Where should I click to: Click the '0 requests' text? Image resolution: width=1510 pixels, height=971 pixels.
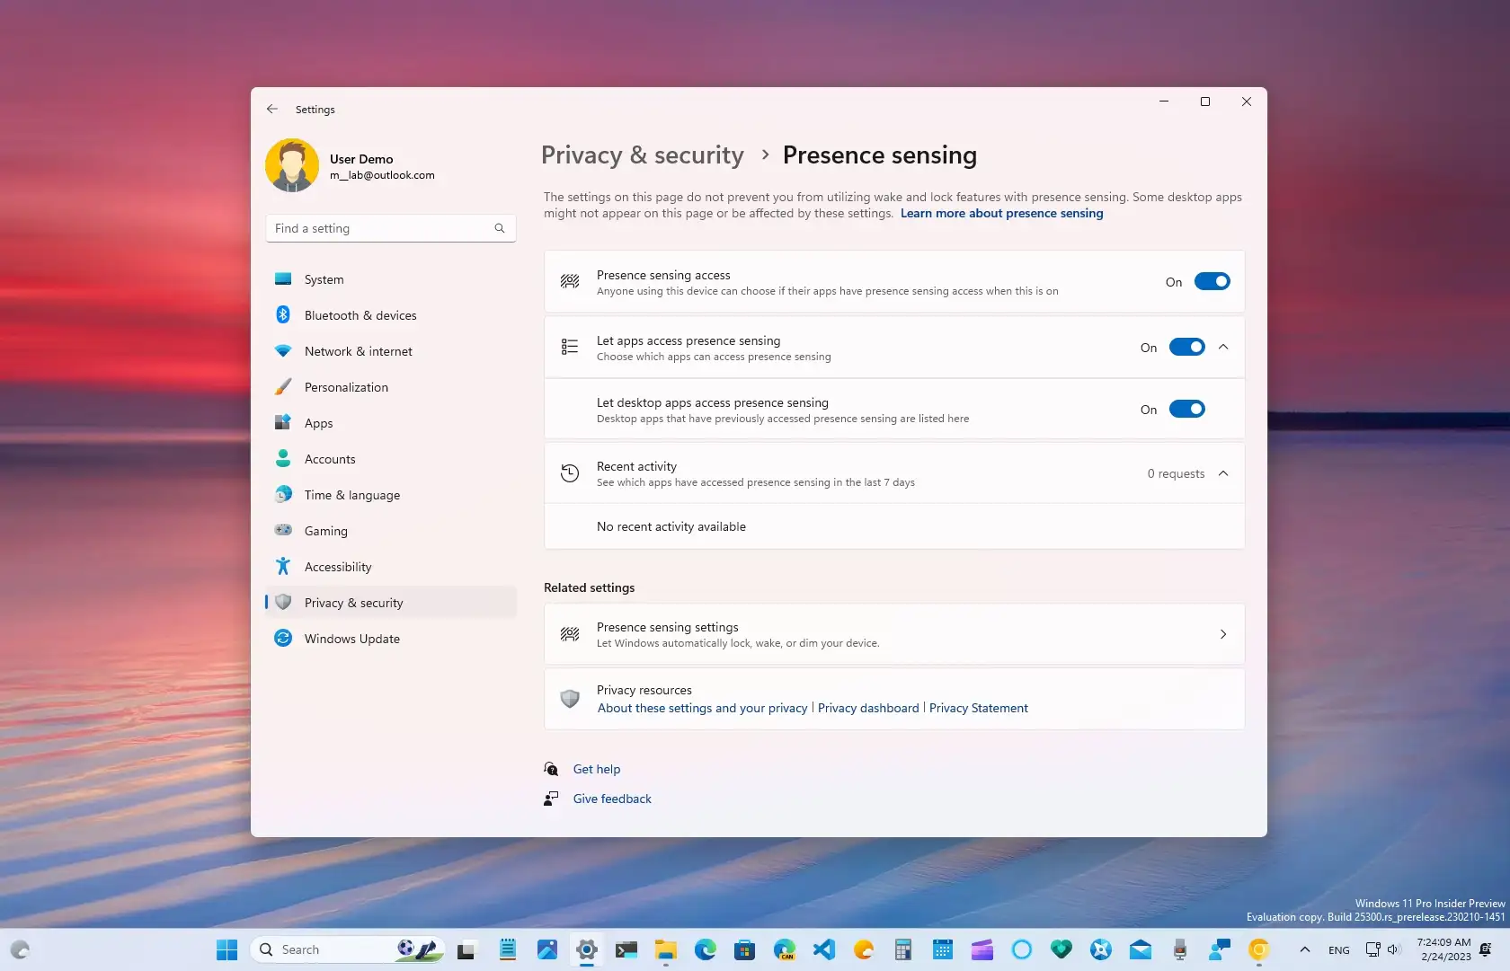coord(1176,473)
